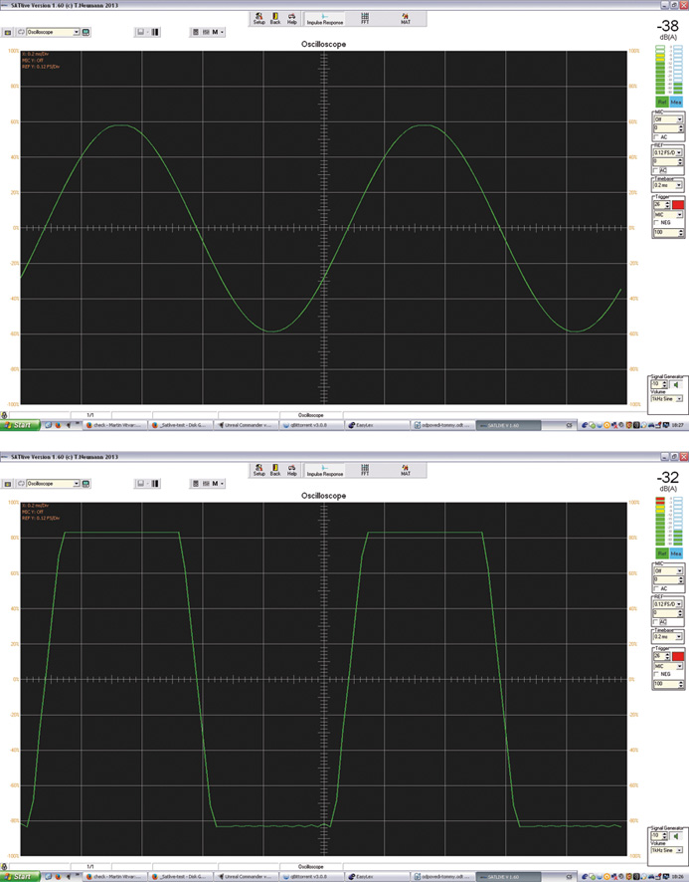
Task: Click the loop arrows icon in -38 dB(A) window
Action: tap(20, 33)
